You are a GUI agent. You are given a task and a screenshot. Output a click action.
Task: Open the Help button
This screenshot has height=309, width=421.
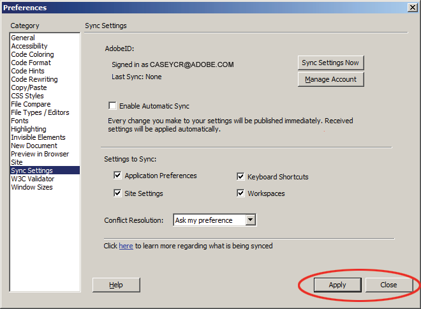point(116,285)
